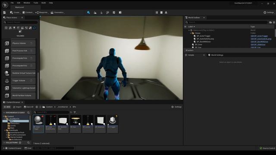
Task: Open the Place Actors Shapes category icon
Action: (18, 28)
